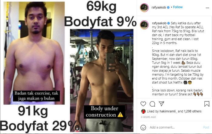212x134 pixels.
Task: Follow the rafyaakob account
Action: pos(178,7)
